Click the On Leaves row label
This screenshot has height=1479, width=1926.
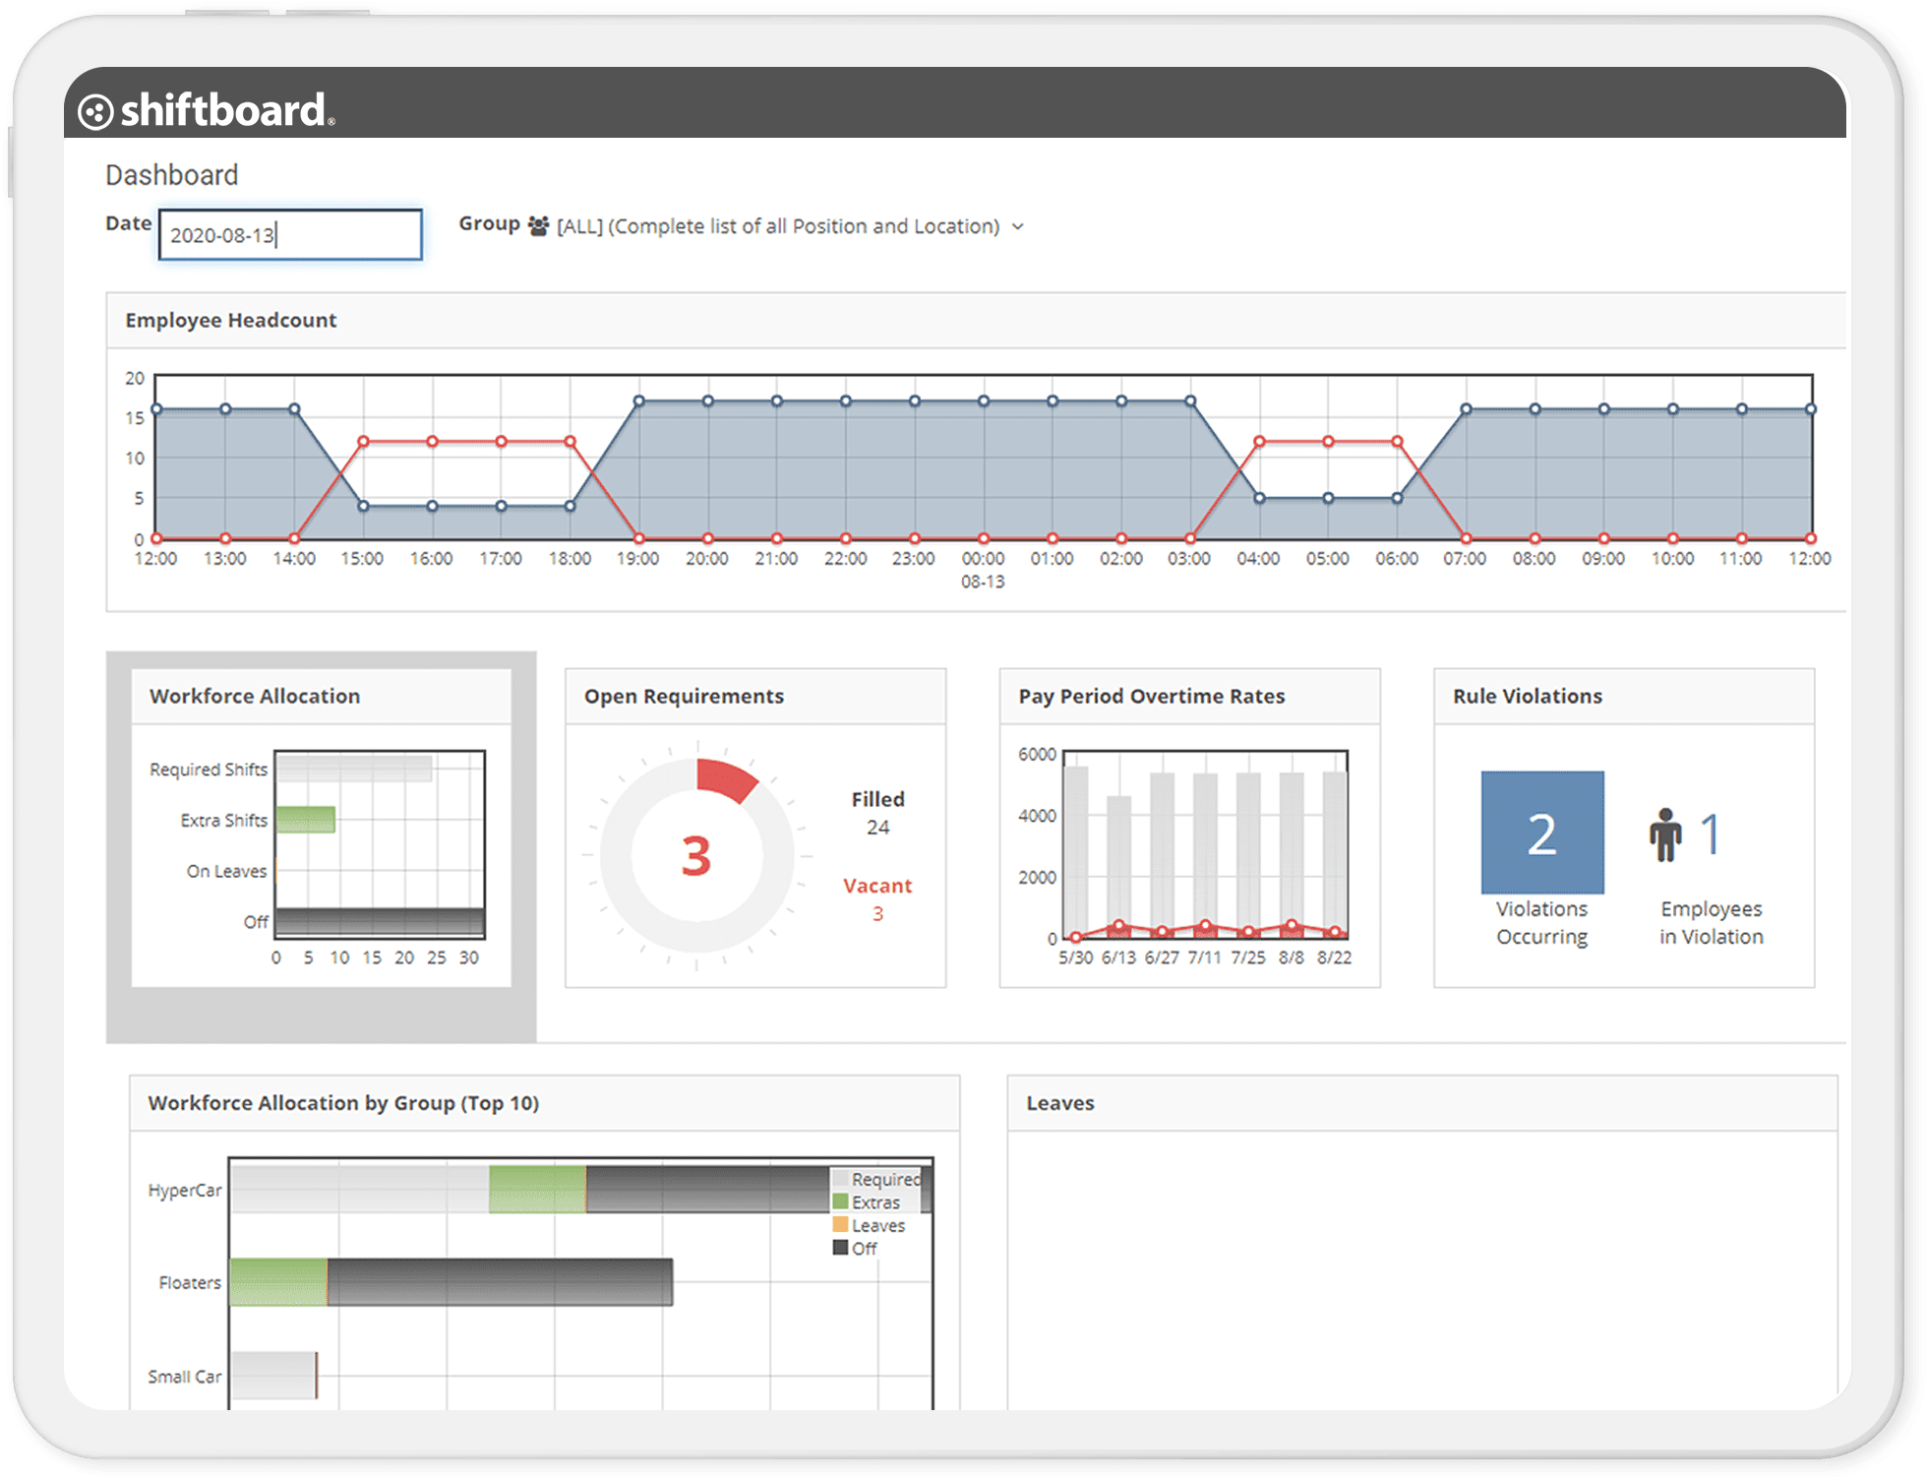point(226,871)
